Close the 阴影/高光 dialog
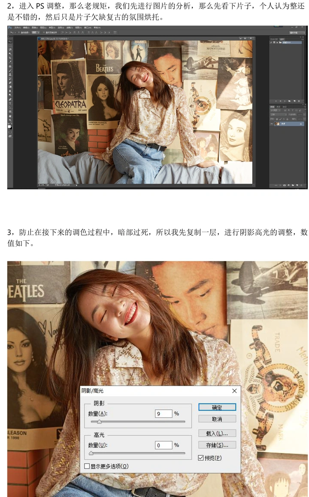 (234, 391)
